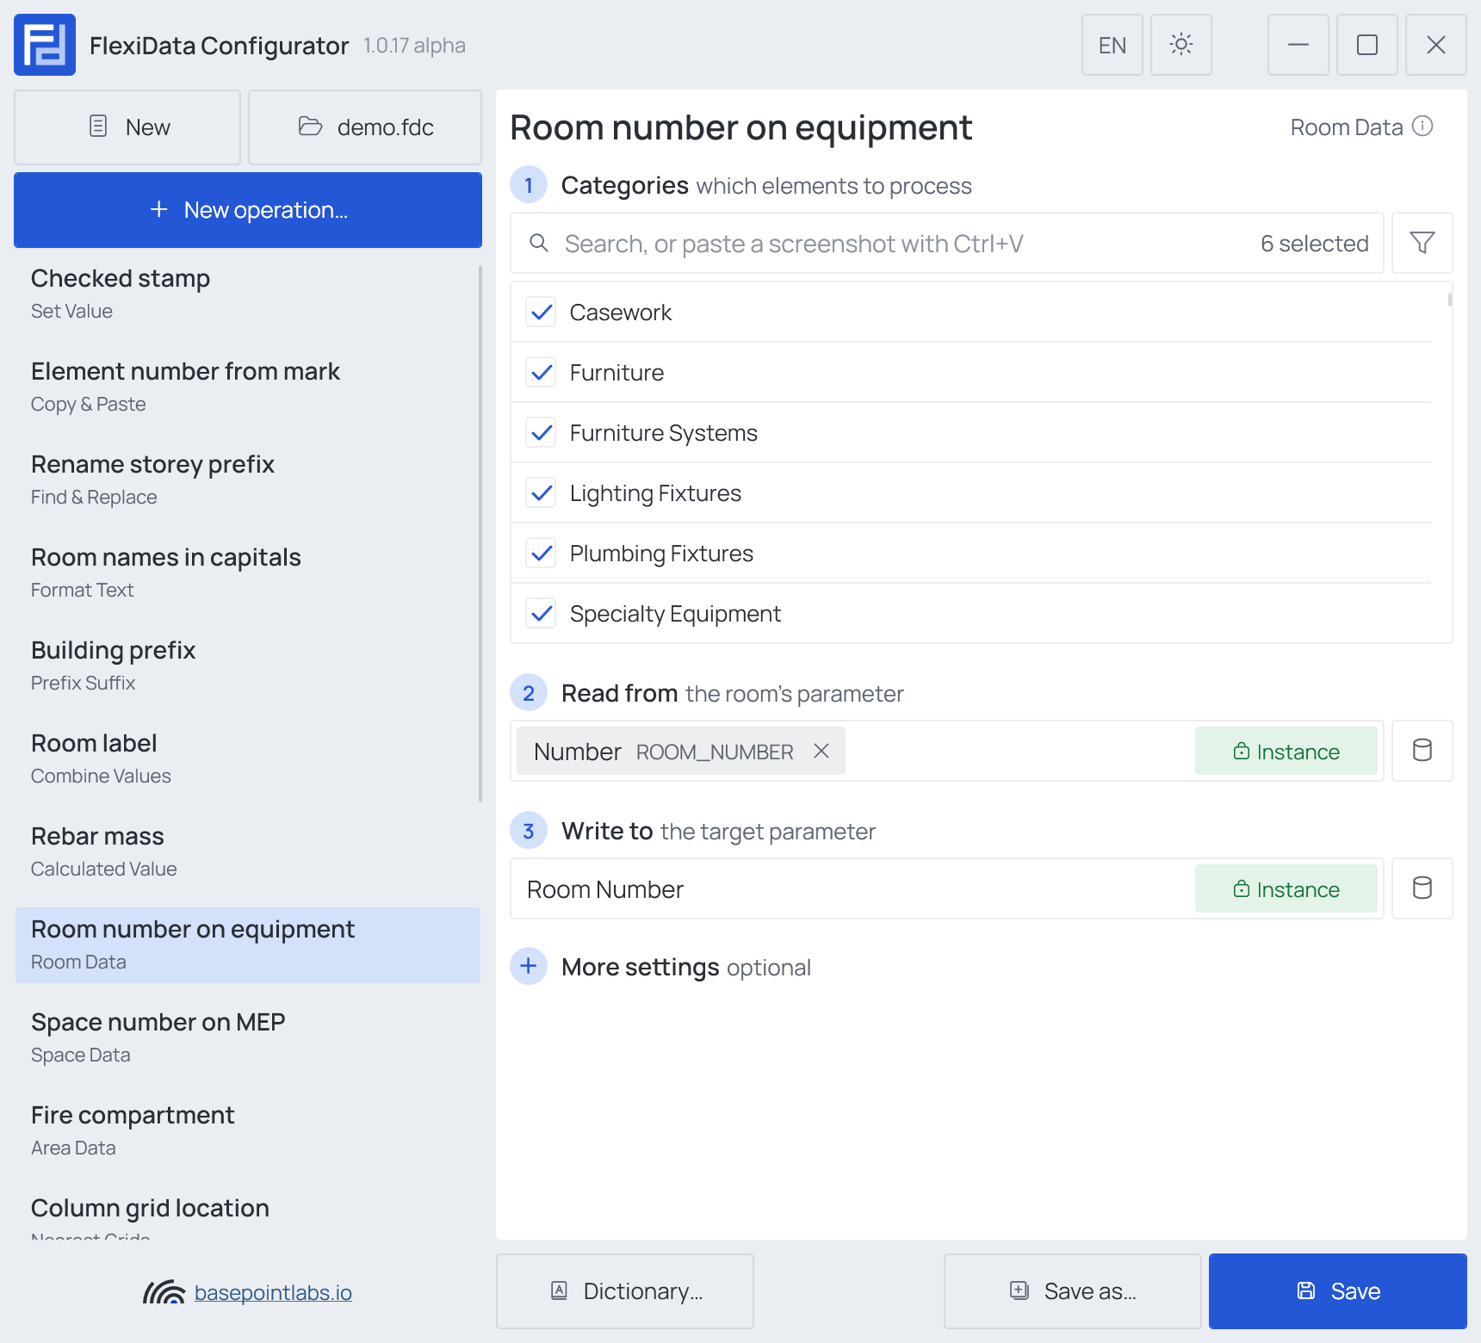Select Checked stamp operation
This screenshot has width=1481, height=1343.
pos(247,293)
